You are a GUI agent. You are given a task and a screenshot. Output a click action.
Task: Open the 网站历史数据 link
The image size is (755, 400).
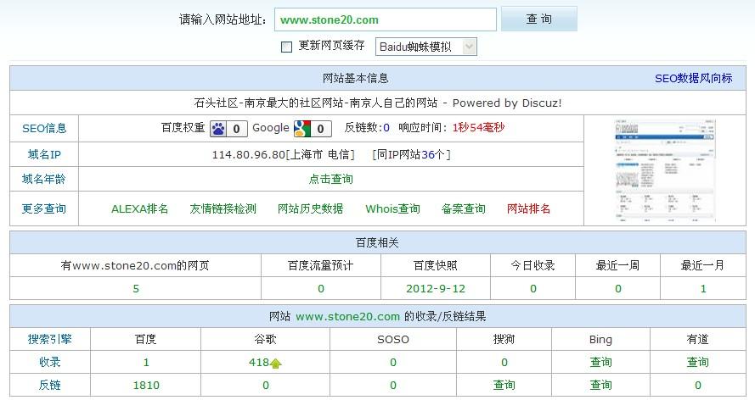point(311,208)
